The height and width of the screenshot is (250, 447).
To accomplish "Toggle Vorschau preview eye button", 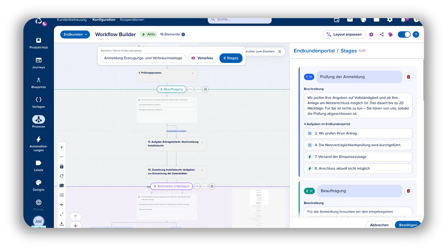I will click(202, 58).
